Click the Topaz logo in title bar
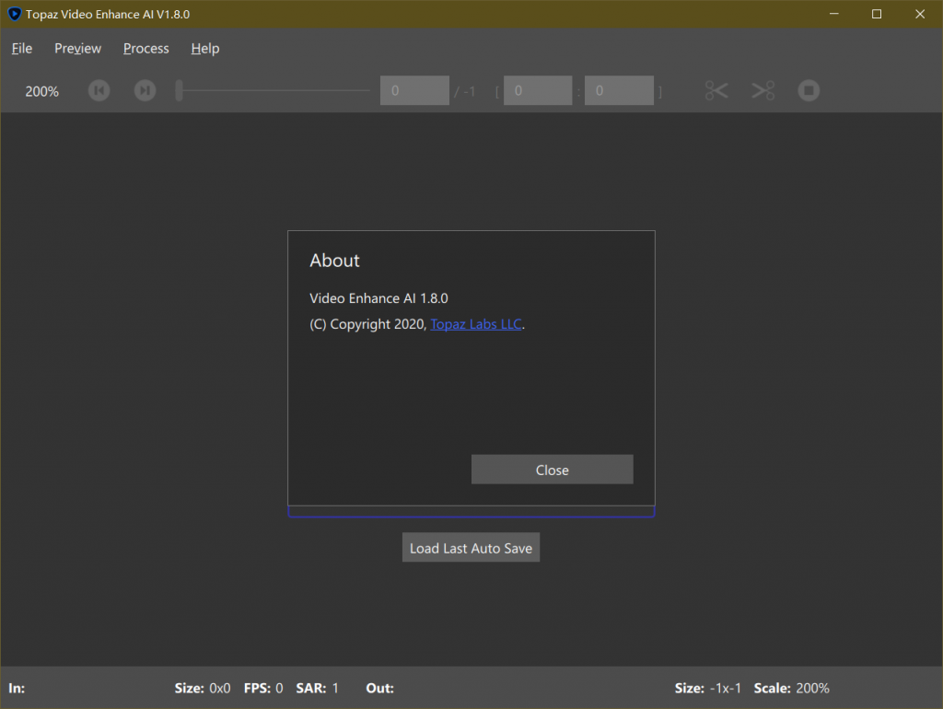Viewport: 943px width, 709px height. click(14, 14)
